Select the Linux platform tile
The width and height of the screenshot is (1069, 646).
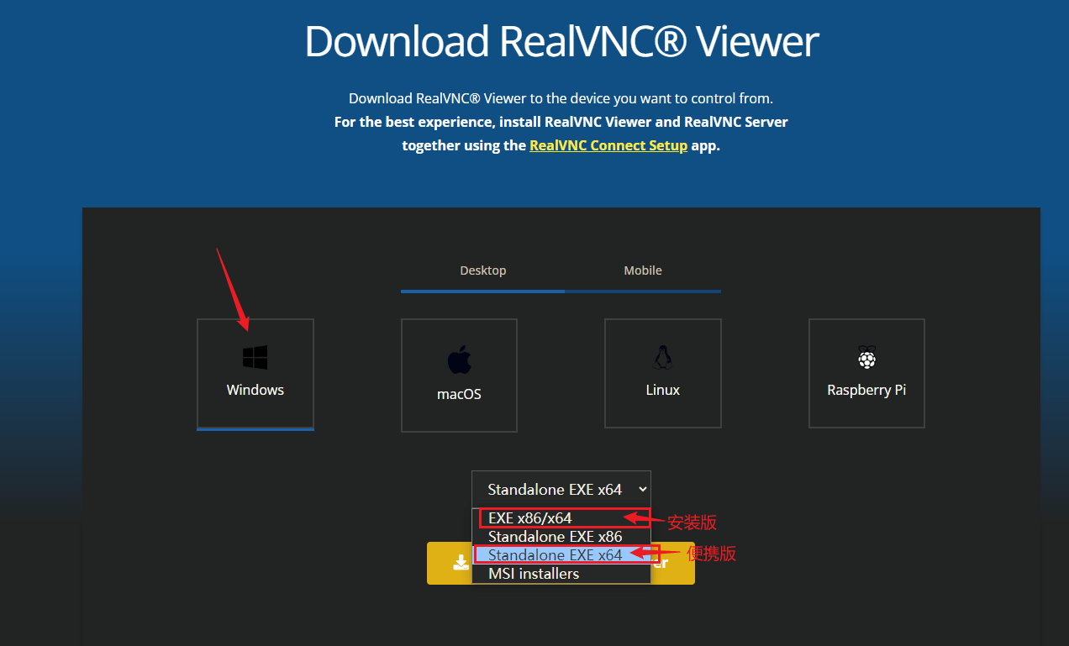tap(663, 374)
